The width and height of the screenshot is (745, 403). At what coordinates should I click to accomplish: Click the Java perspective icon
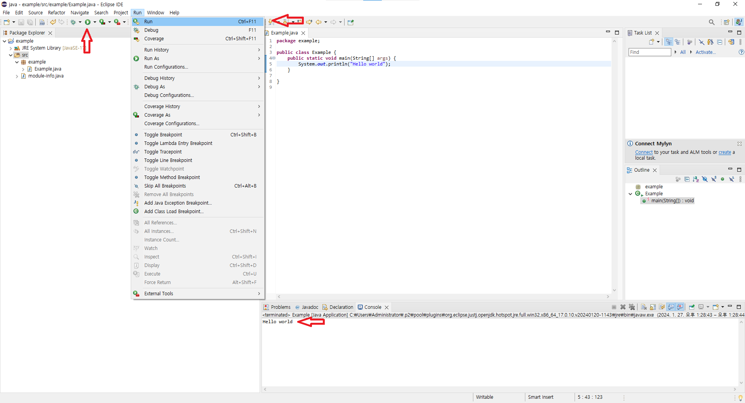[739, 22]
